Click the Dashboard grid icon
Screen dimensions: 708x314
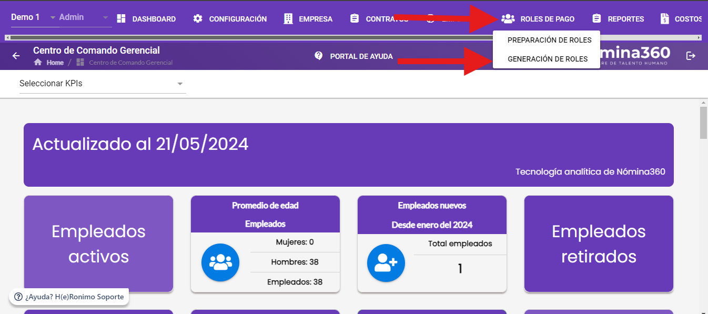[121, 19]
